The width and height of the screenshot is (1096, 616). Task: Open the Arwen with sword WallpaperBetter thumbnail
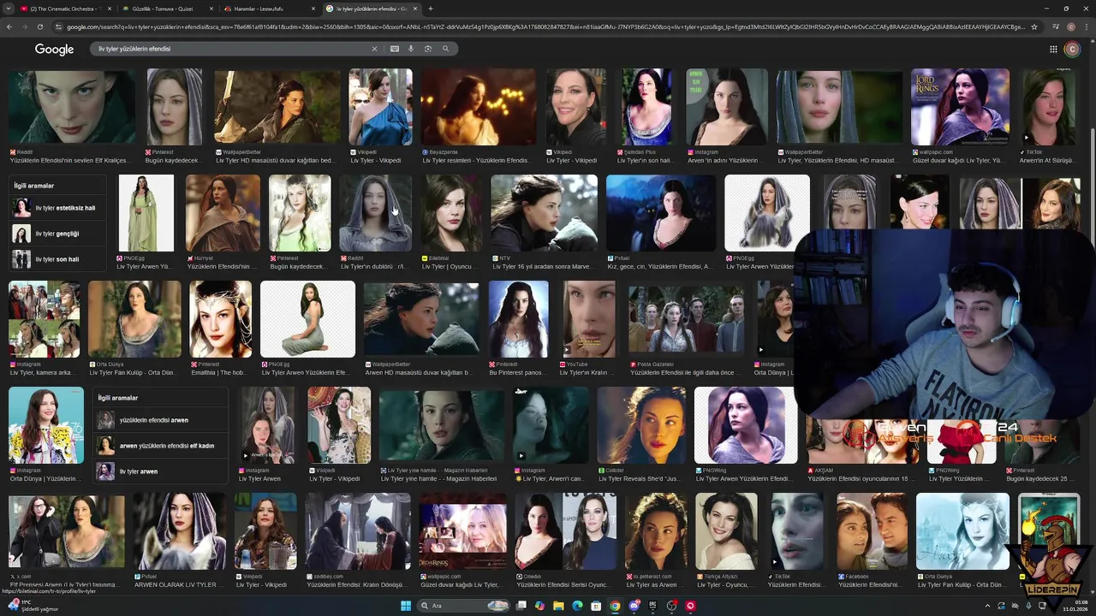tap(277, 107)
